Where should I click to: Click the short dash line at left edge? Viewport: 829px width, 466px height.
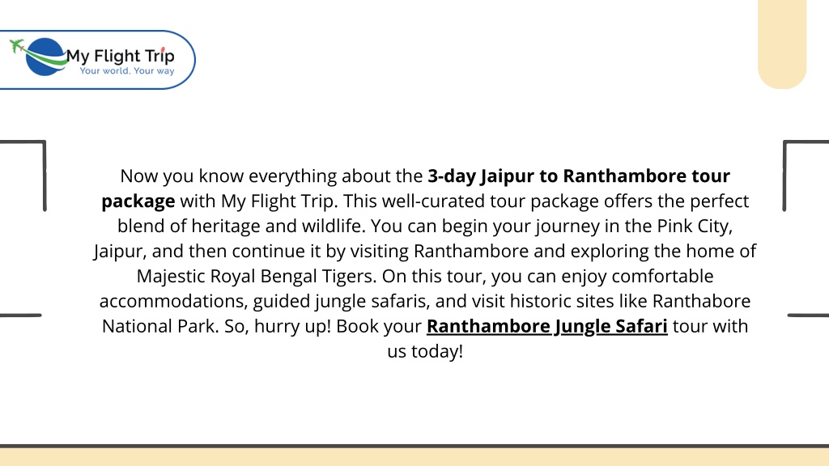[x=20, y=316]
